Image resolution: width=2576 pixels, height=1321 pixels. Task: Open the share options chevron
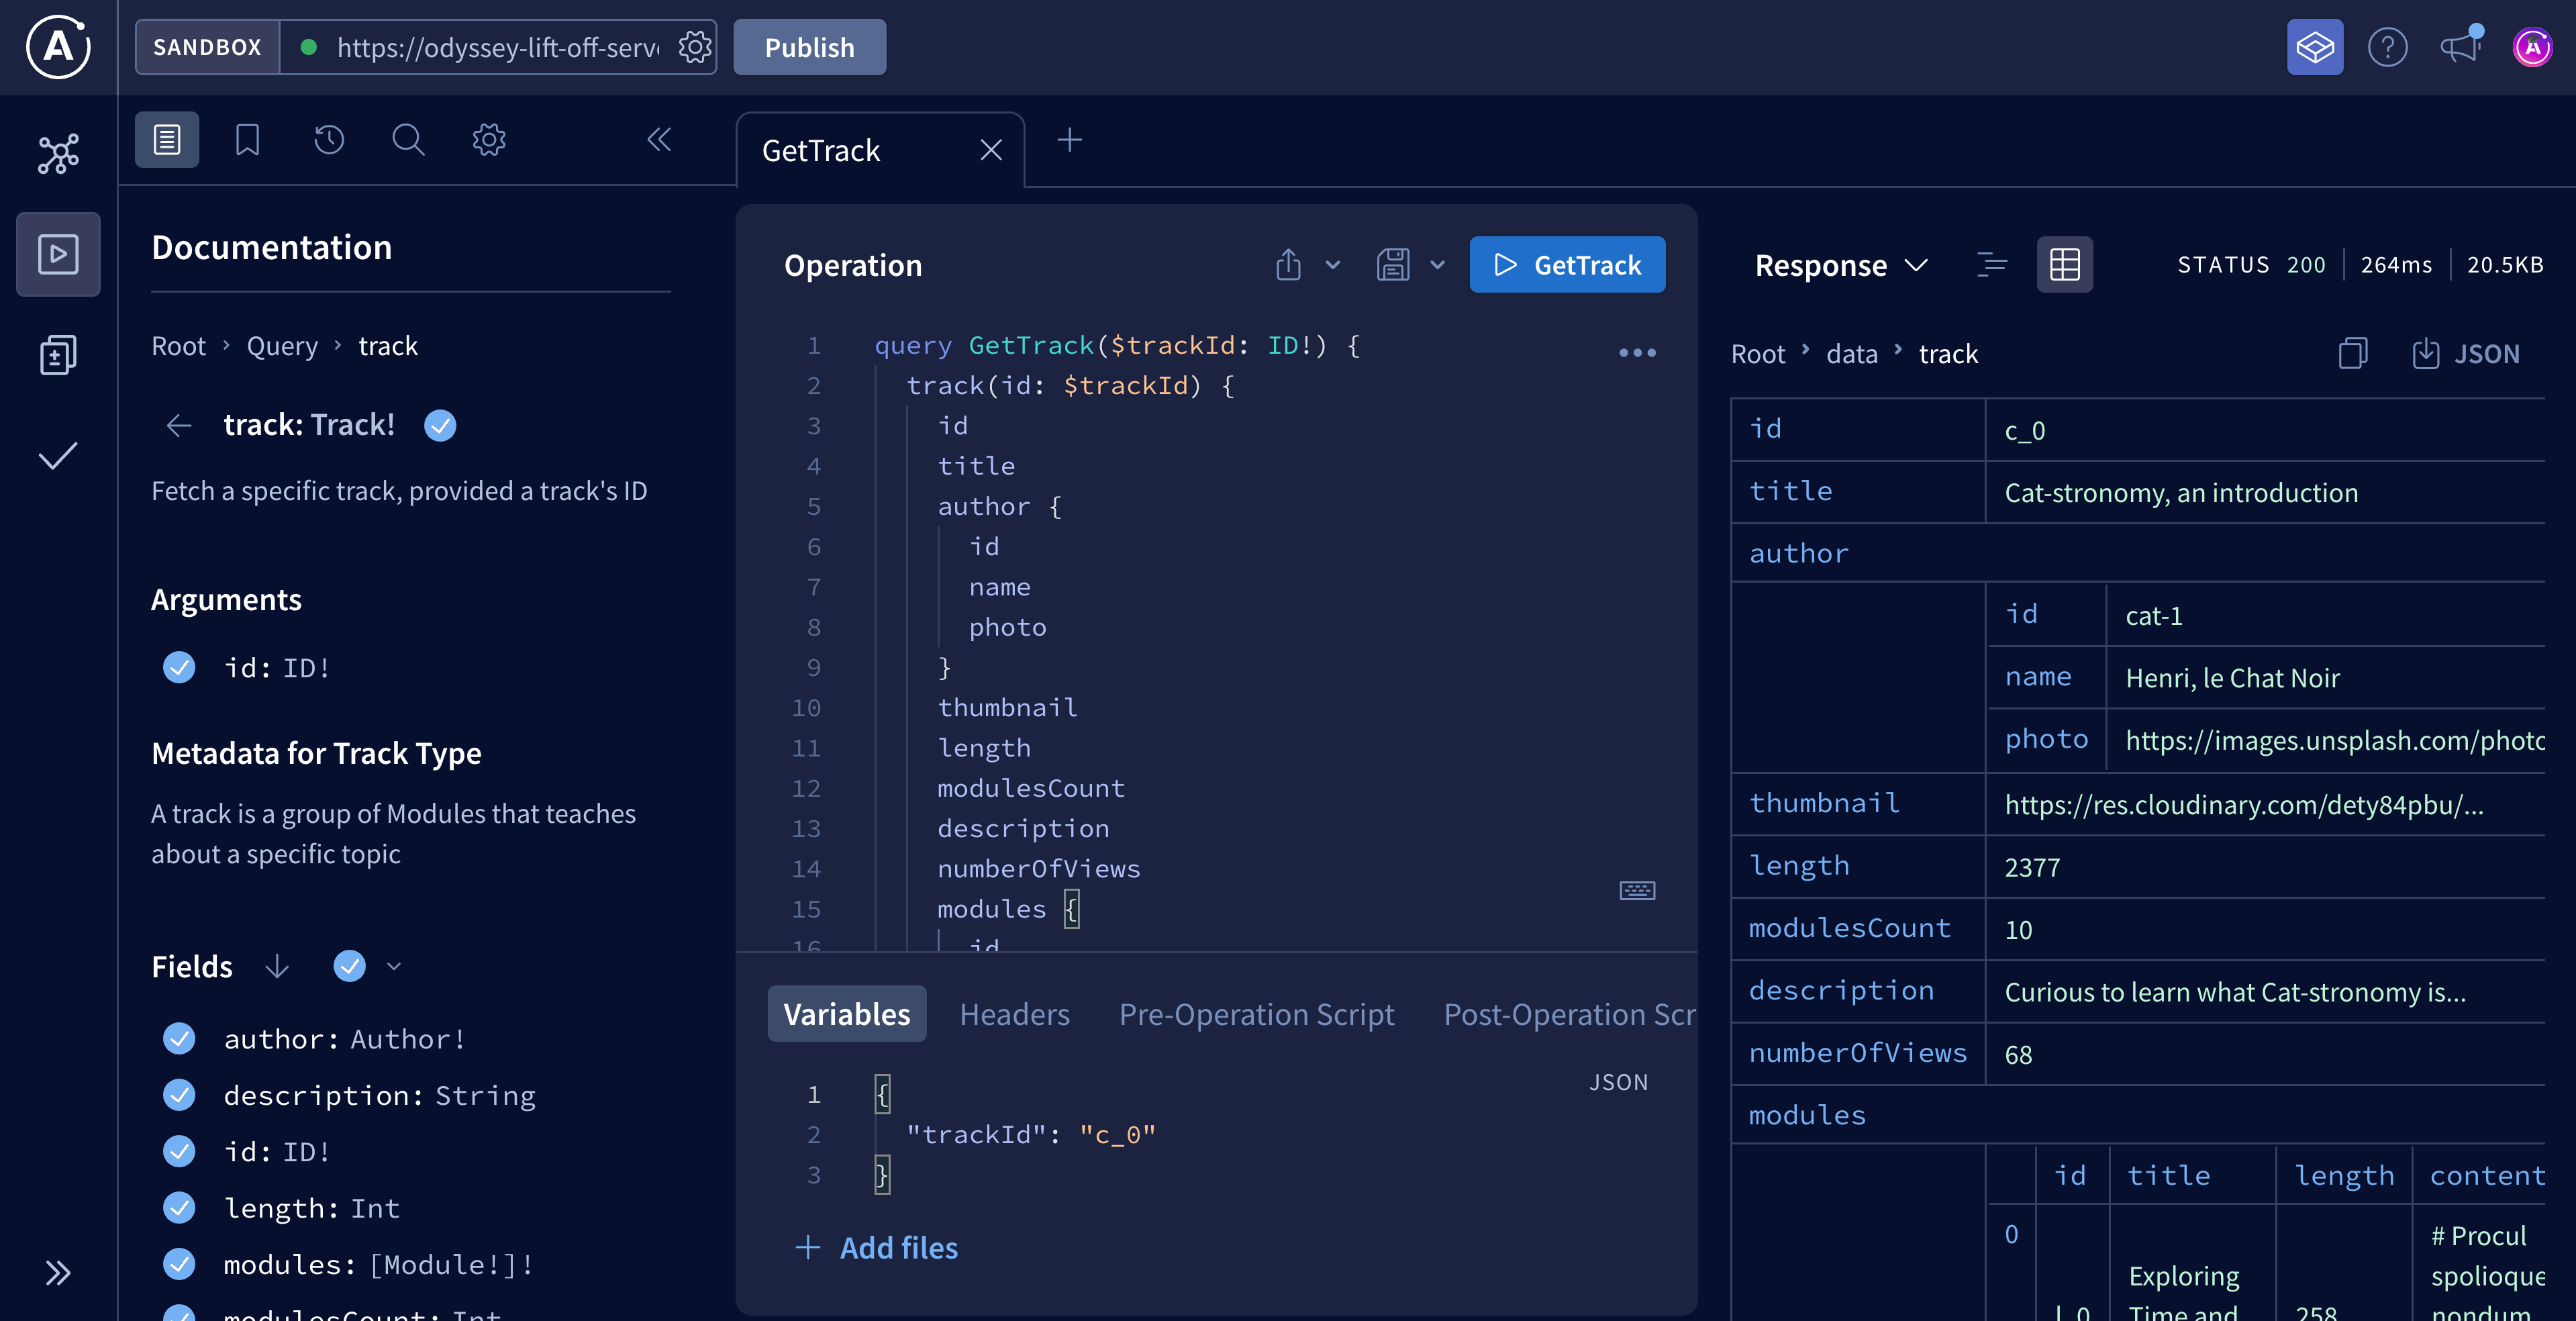click(1332, 265)
